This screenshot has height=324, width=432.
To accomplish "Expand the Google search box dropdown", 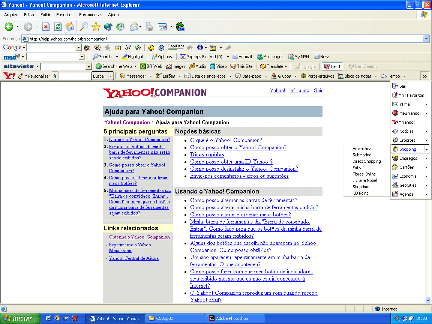I will pyautogui.click(x=78, y=48).
